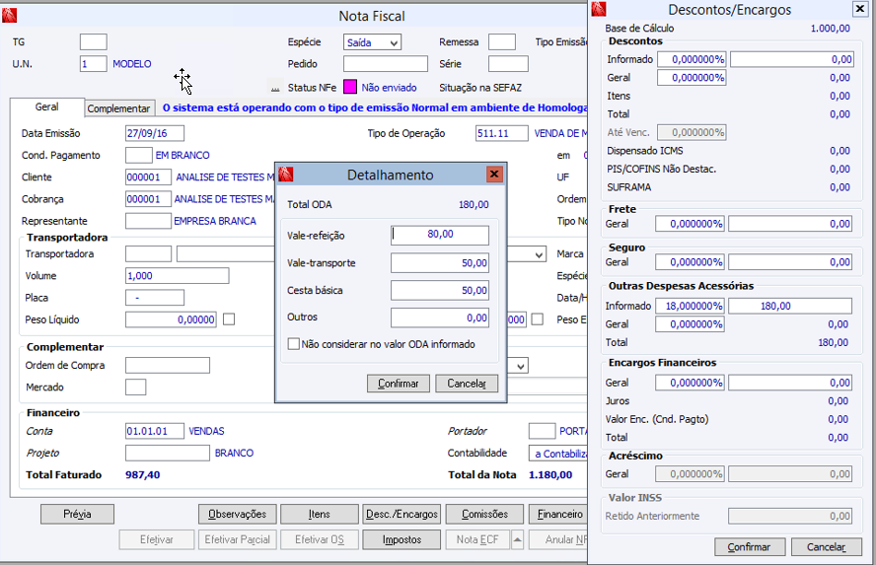The height and width of the screenshot is (565, 876).
Task: Confirm the Detalhamento dialog
Action: (x=399, y=384)
